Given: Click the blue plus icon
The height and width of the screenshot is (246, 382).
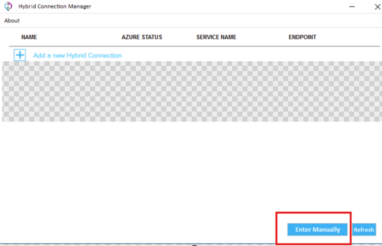Looking at the screenshot, I should pos(20,55).
